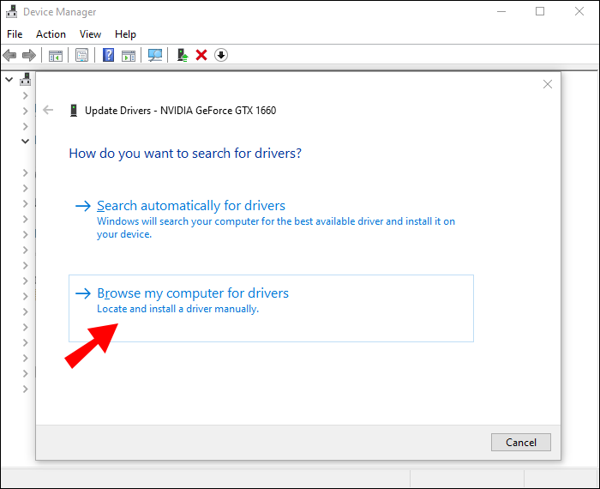Click the Disable device down-arrow icon
The height and width of the screenshot is (489, 600).
pos(221,55)
